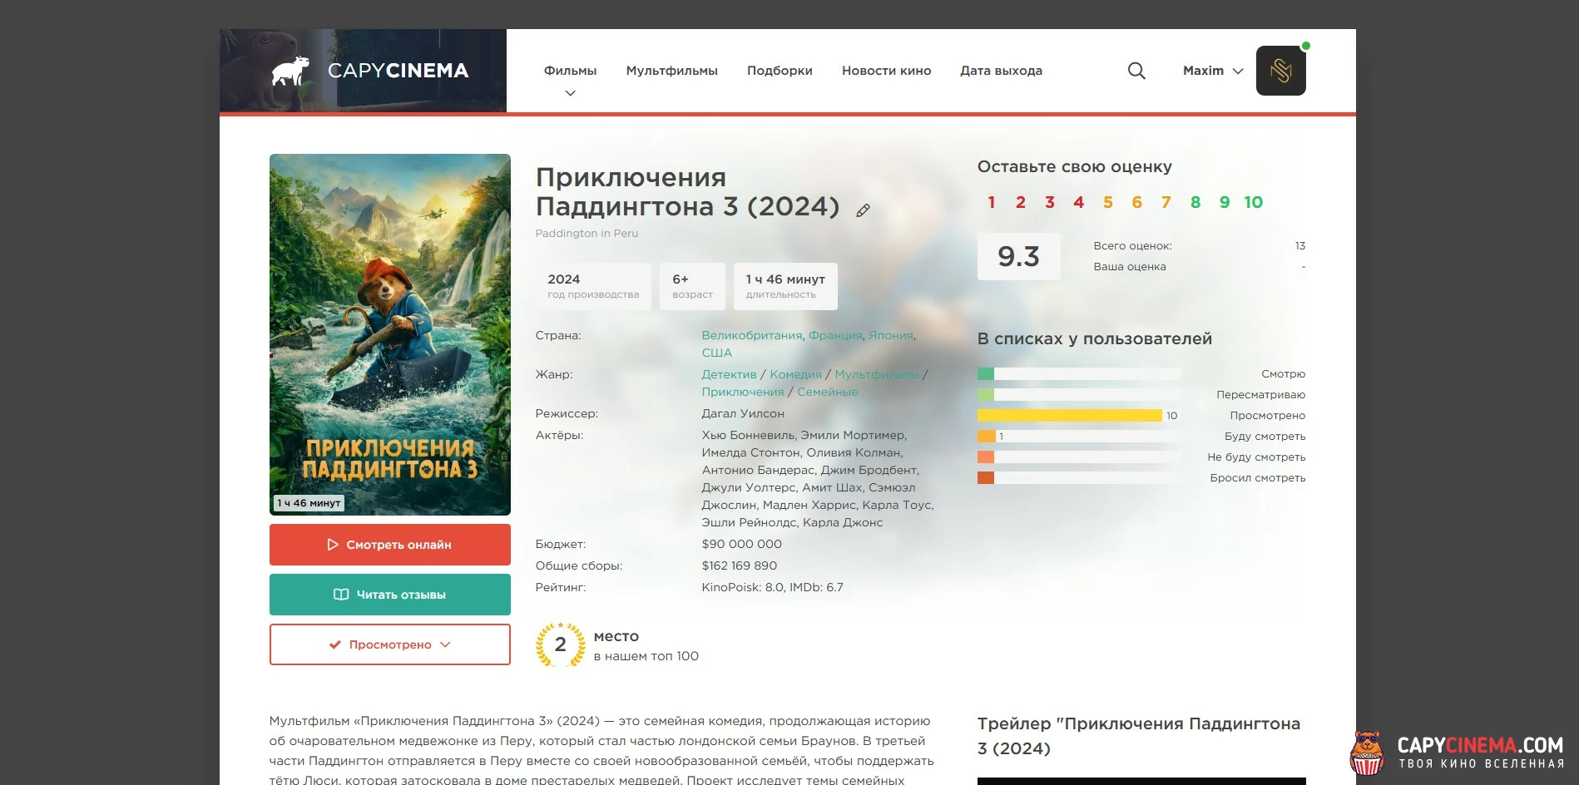Rate the movie 6
The width and height of the screenshot is (1579, 785).
click(x=1137, y=202)
